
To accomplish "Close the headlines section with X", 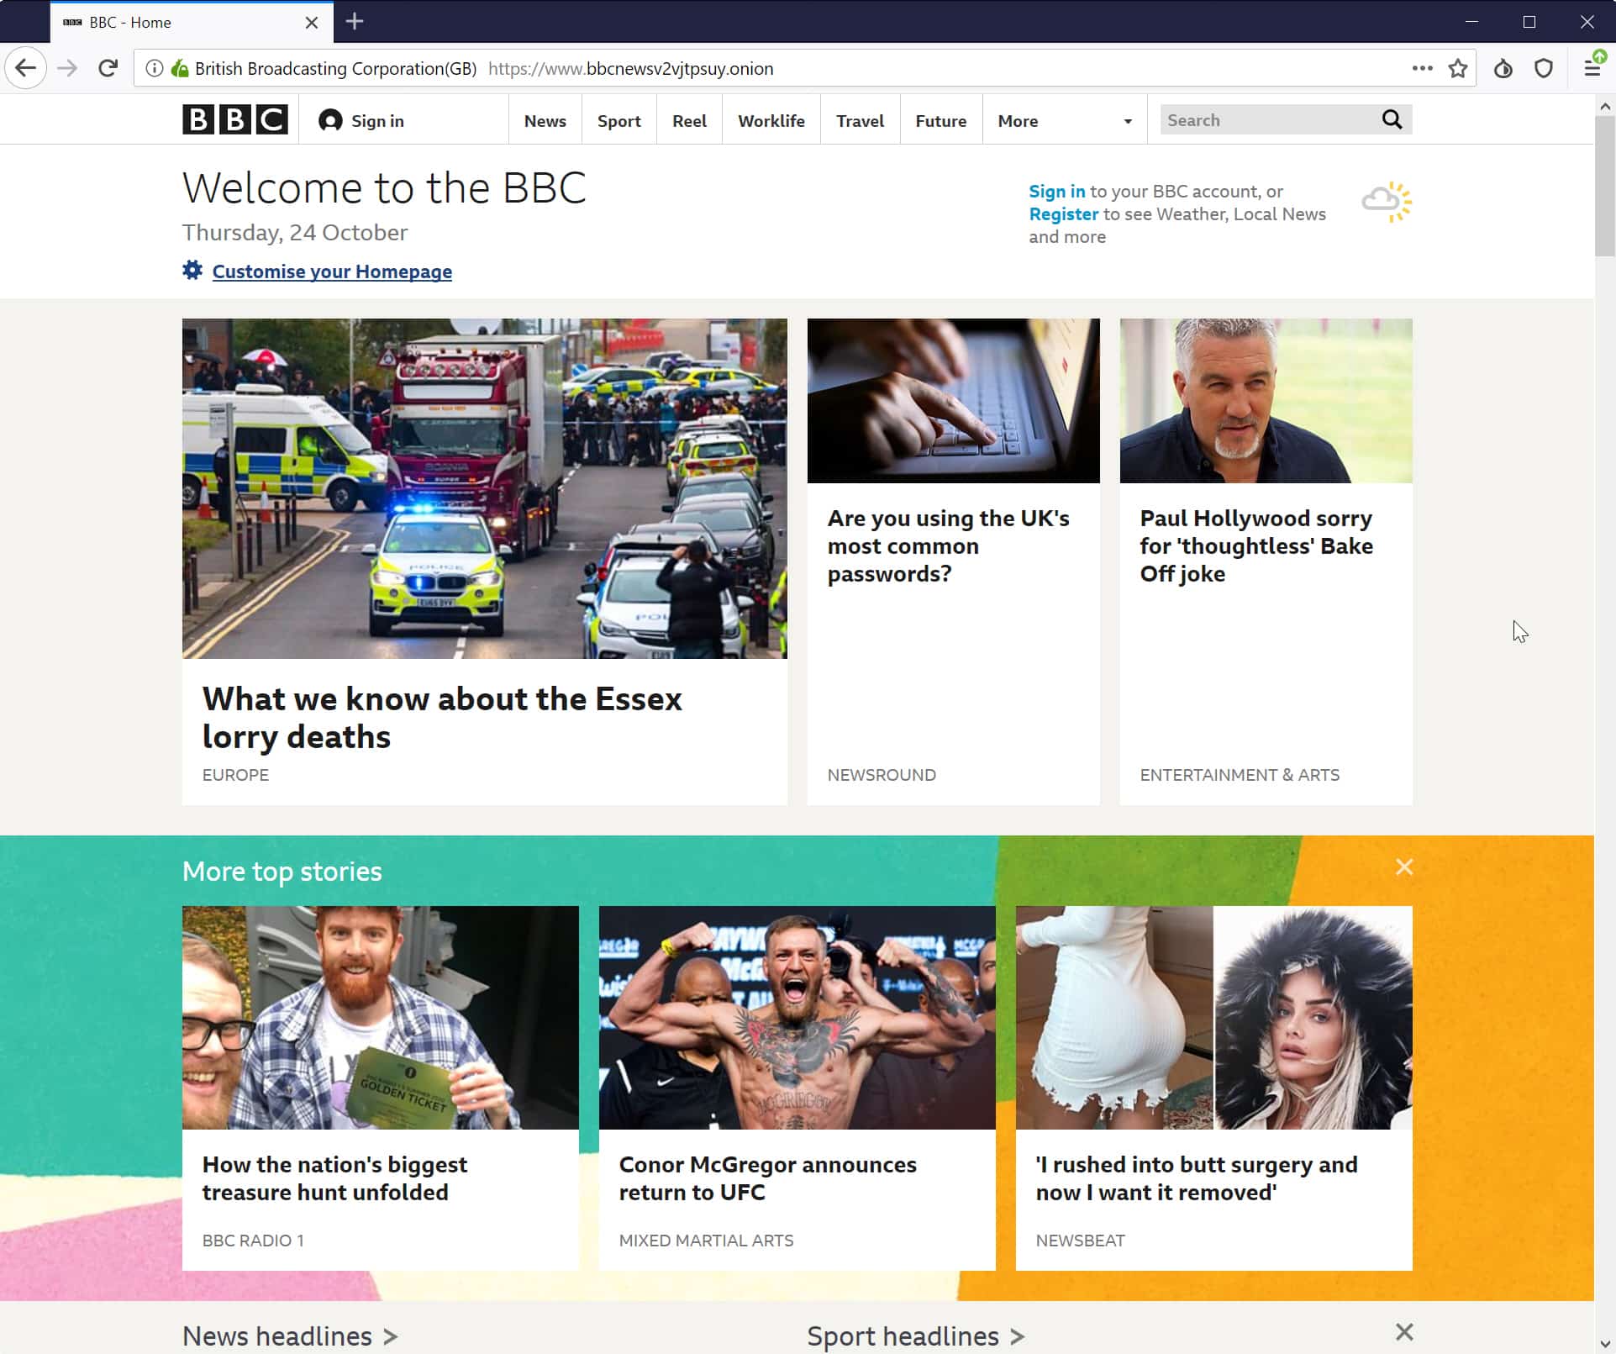I will click(x=1403, y=1332).
